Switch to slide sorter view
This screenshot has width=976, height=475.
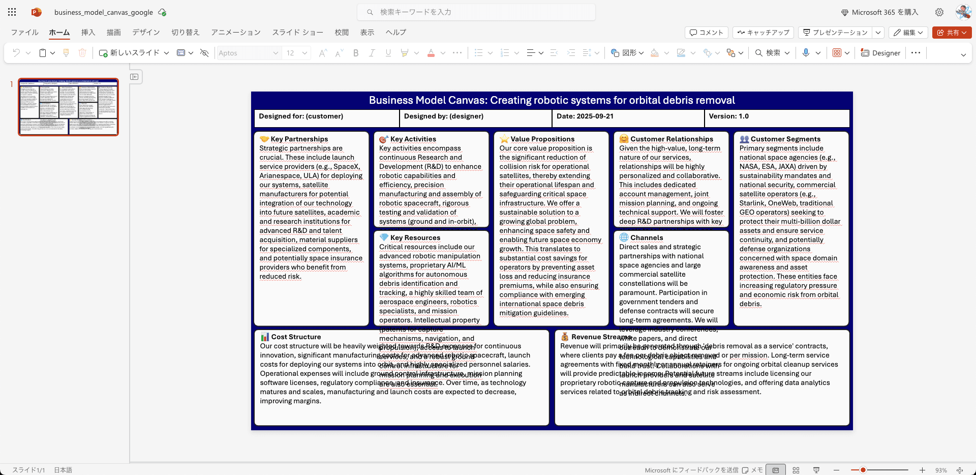tap(796, 470)
